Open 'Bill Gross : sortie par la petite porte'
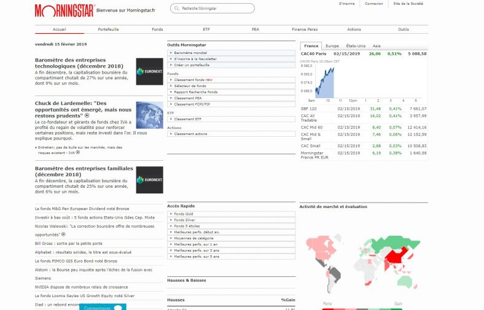484x310 pixels. (x=69, y=243)
